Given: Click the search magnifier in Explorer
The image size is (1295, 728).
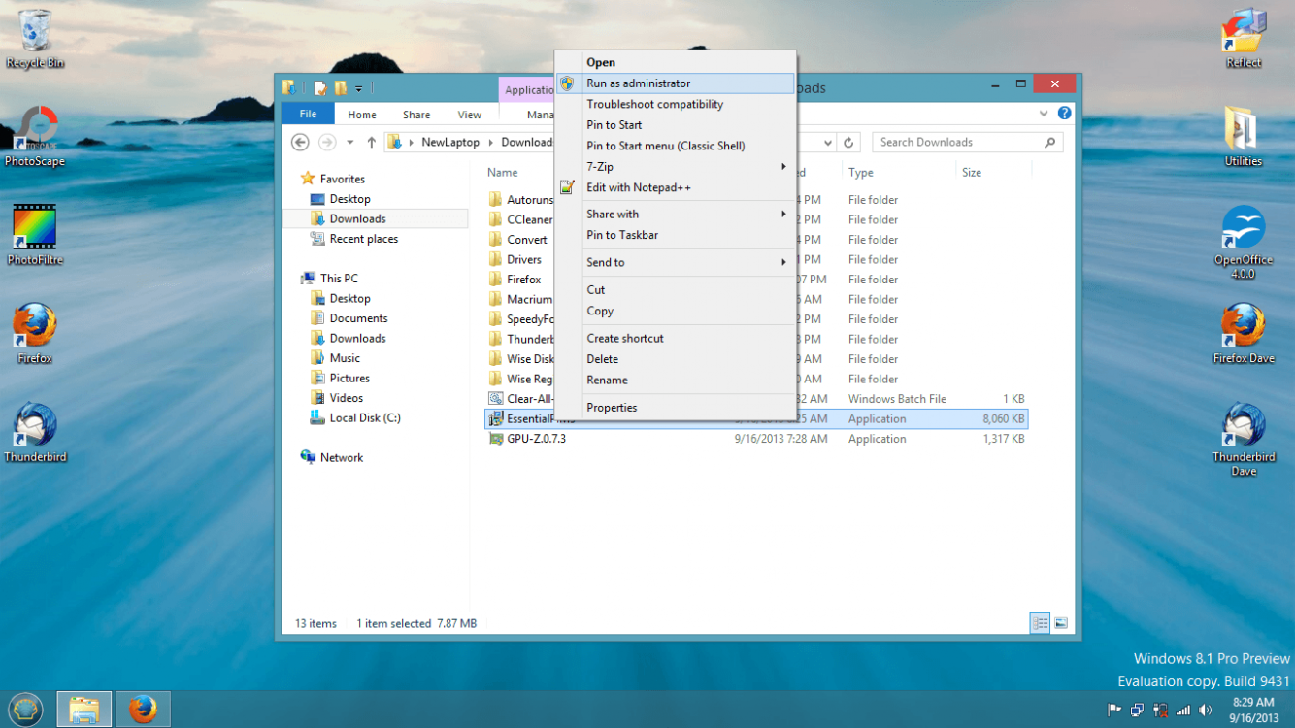Looking at the screenshot, I should point(1049,143).
